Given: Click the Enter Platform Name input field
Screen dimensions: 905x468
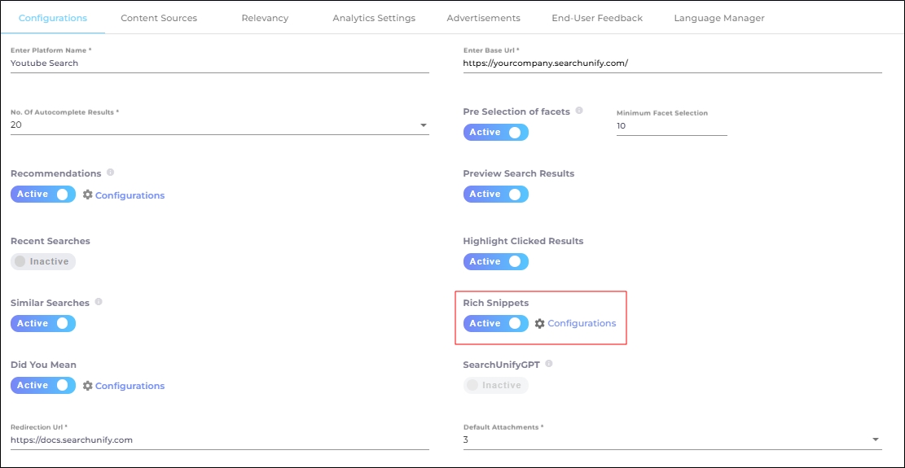Looking at the screenshot, I should 219,63.
